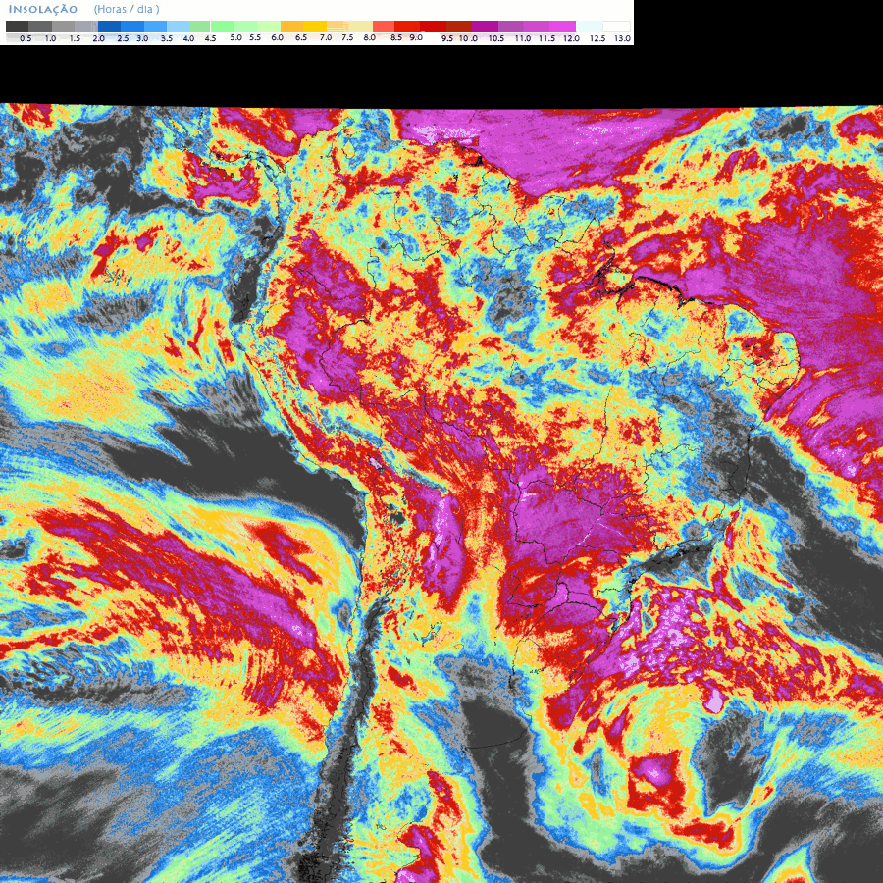
Task: Select the legend value 5.0
Action: [x=235, y=37]
